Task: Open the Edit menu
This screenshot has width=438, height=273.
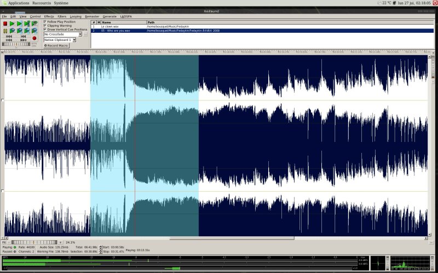Action: click(x=13, y=16)
